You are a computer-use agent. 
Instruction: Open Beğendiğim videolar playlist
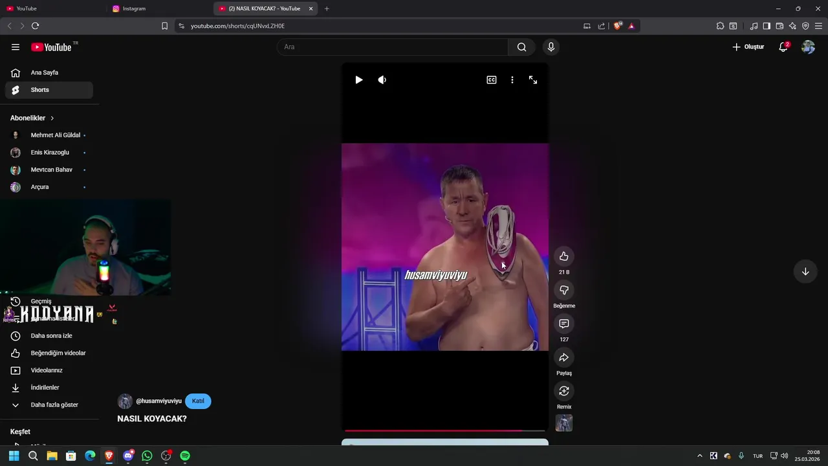[x=49, y=353]
